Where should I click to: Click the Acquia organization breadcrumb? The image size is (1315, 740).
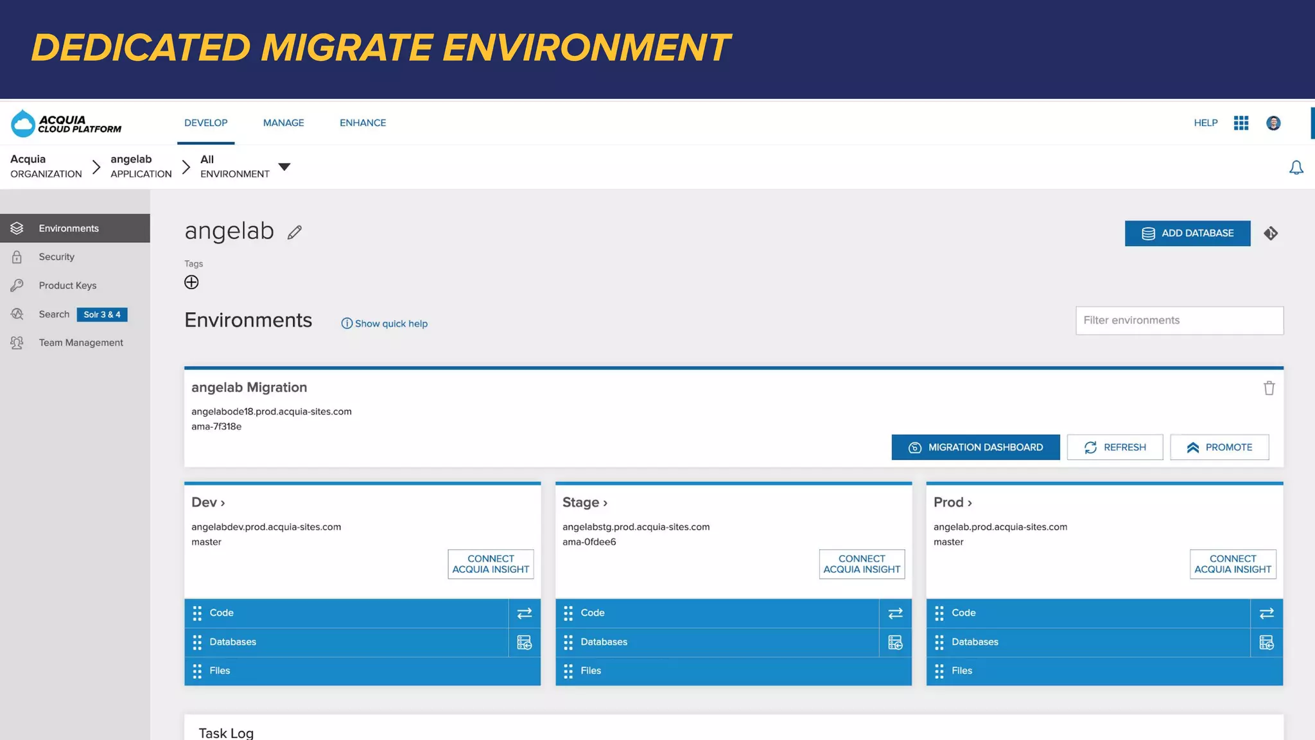[x=46, y=166]
